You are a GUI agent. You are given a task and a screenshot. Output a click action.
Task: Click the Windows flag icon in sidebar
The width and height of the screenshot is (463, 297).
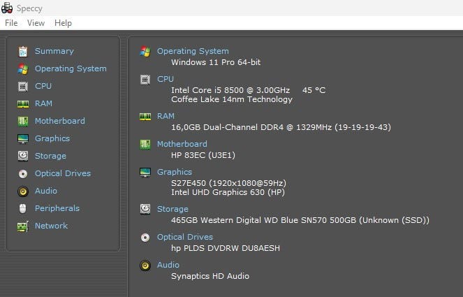(x=23, y=68)
